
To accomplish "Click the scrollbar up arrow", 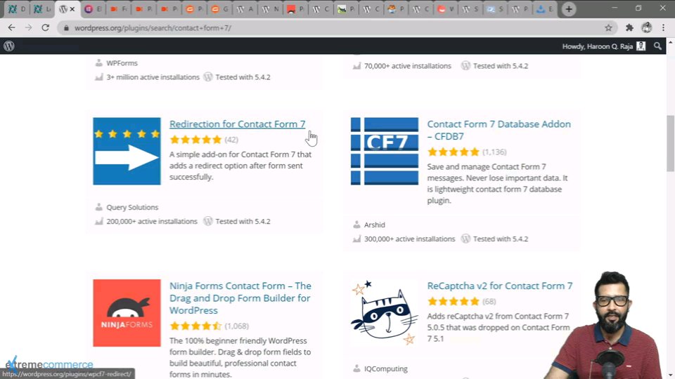I will point(670,43).
